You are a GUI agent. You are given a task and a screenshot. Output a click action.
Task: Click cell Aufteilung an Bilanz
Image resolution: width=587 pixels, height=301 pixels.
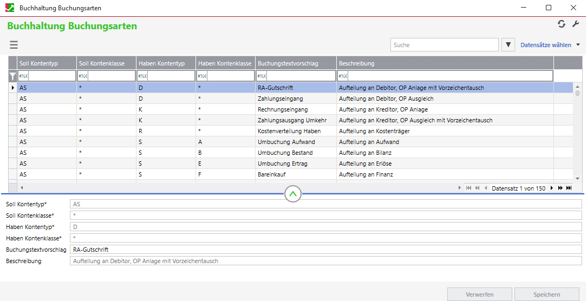445,153
